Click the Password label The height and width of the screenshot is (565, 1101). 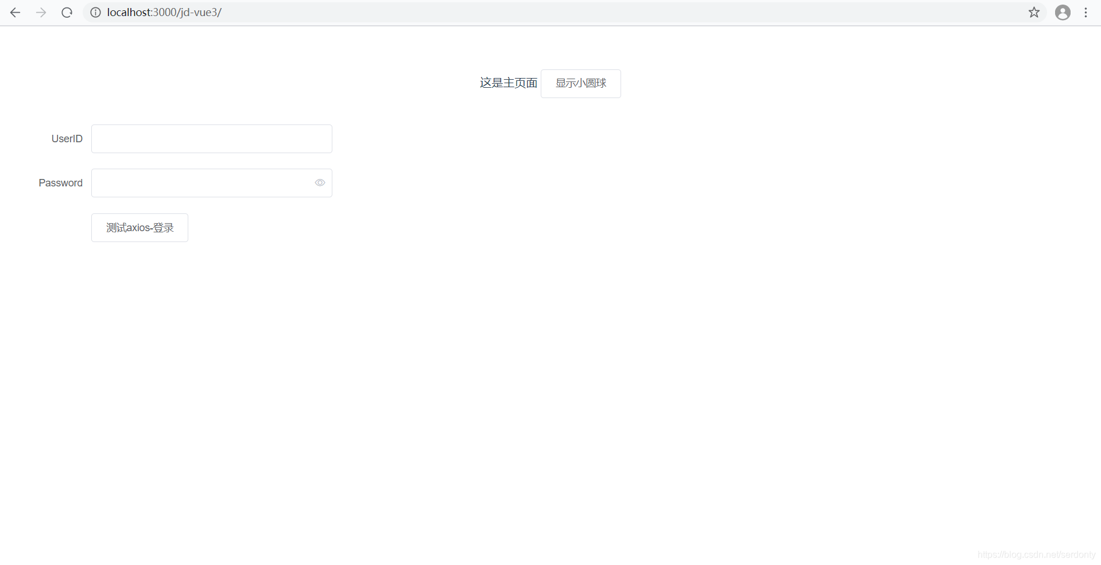click(60, 183)
